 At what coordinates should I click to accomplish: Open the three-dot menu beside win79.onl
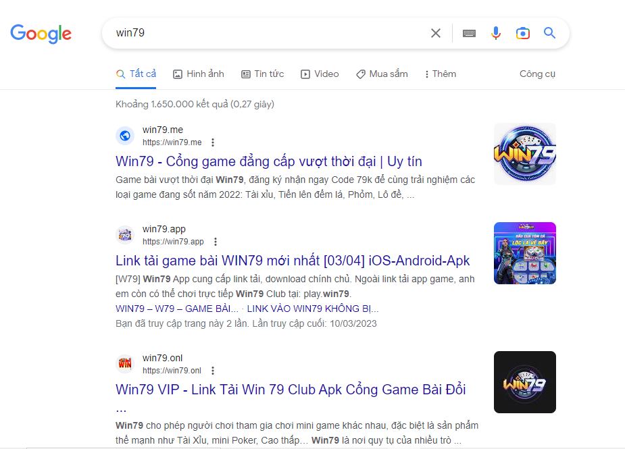[213, 371]
